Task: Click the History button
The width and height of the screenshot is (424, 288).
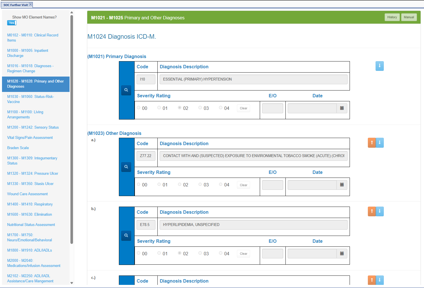Action: pos(392,17)
